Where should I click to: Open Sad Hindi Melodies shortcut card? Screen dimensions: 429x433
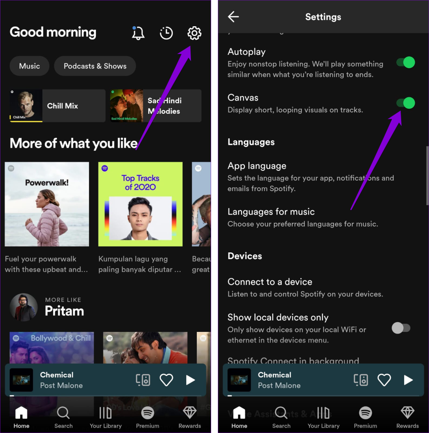(156, 106)
